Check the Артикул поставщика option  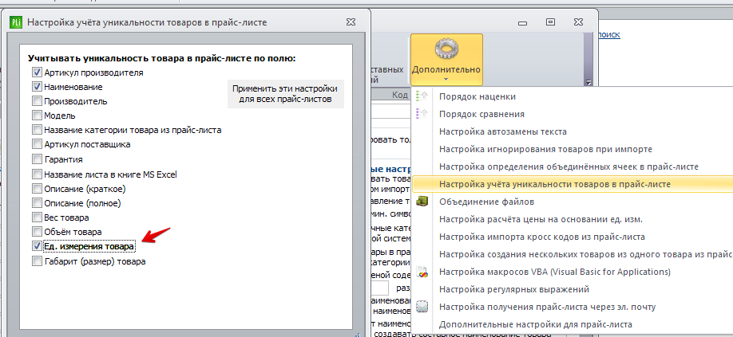[x=37, y=144]
